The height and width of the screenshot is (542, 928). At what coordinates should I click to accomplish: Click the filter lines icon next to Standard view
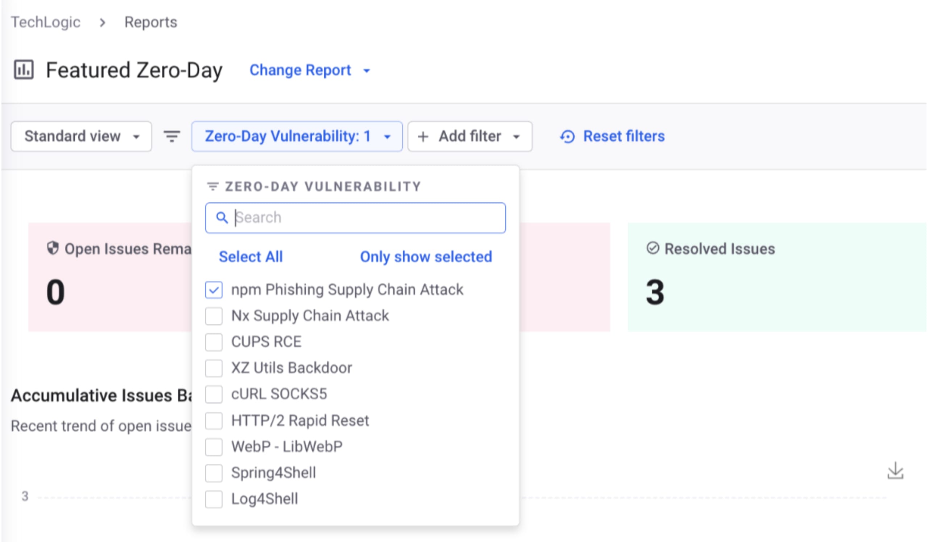[x=171, y=136]
